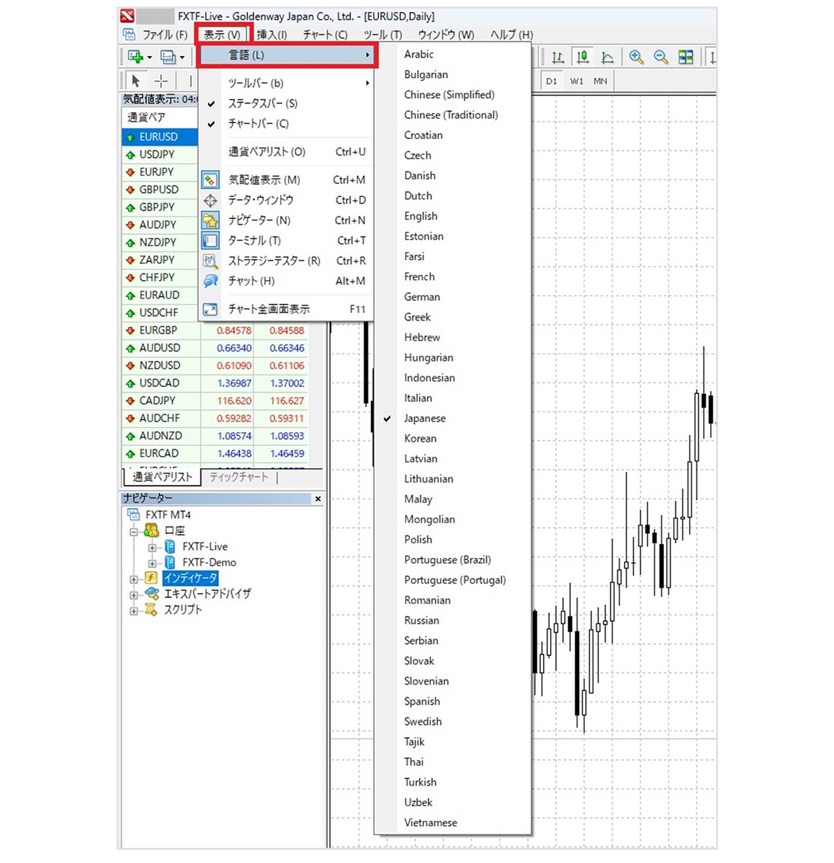Select the AUDUSD row in market watch

[x=215, y=348]
